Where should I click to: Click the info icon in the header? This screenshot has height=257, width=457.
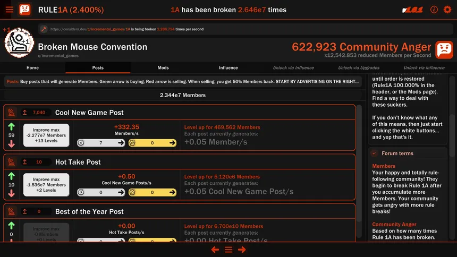[434, 10]
